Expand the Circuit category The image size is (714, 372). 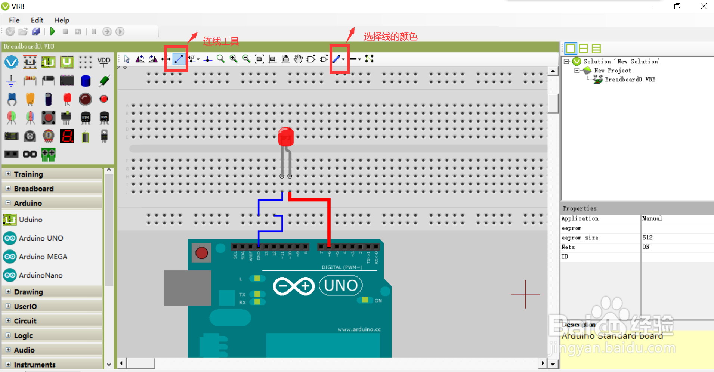click(x=8, y=320)
